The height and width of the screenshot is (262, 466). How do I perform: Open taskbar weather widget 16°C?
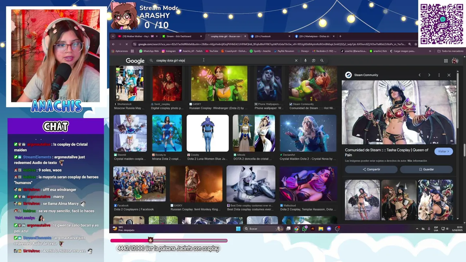pyautogui.click(x=124, y=229)
